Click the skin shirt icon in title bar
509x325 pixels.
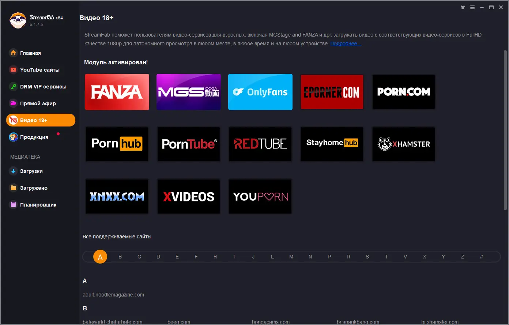tap(463, 7)
